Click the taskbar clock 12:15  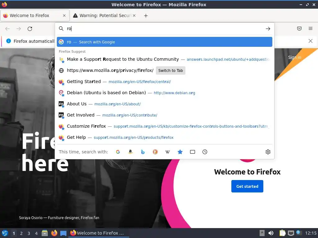coord(311,233)
